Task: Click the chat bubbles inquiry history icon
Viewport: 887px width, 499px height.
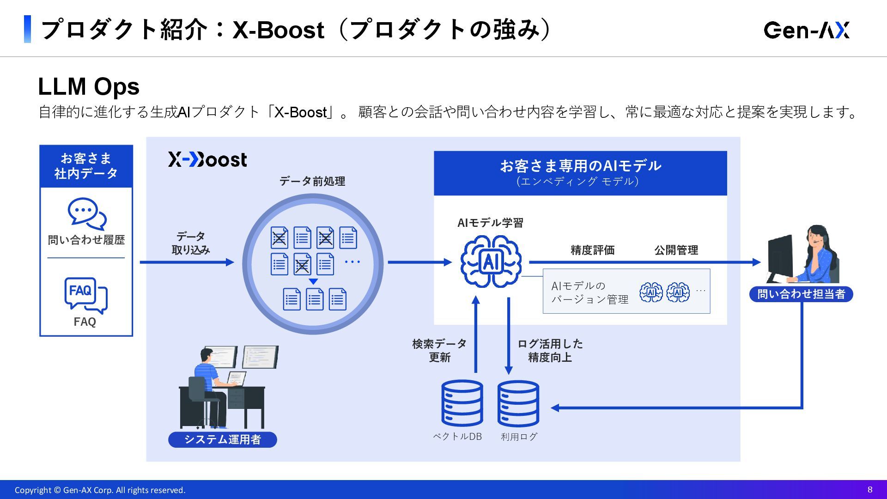Action: click(x=87, y=214)
